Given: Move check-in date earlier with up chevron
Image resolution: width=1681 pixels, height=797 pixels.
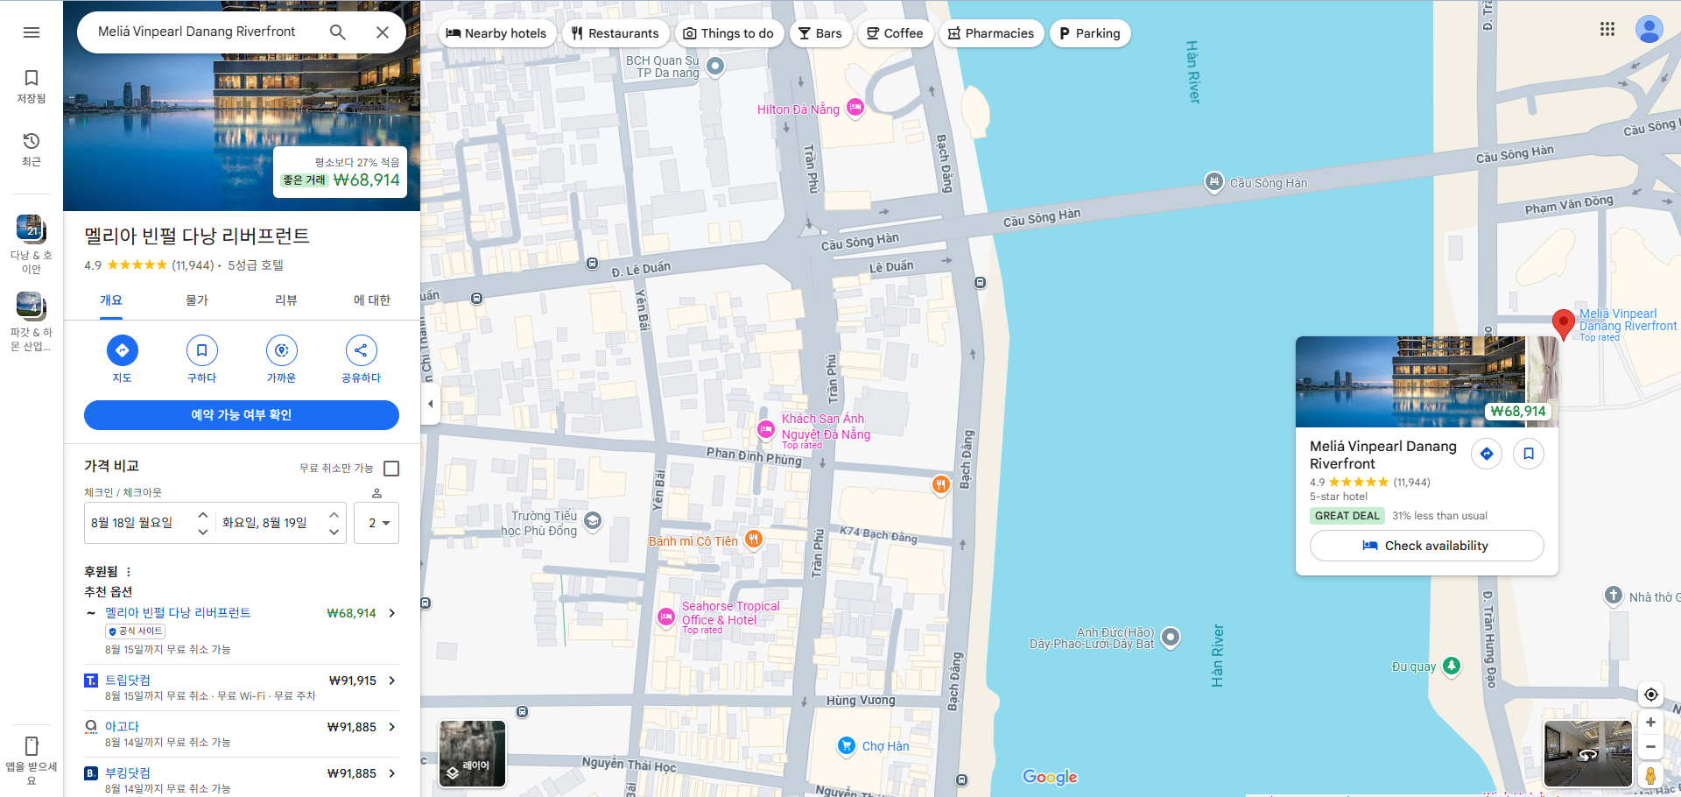Looking at the screenshot, I should pos(203,514).
